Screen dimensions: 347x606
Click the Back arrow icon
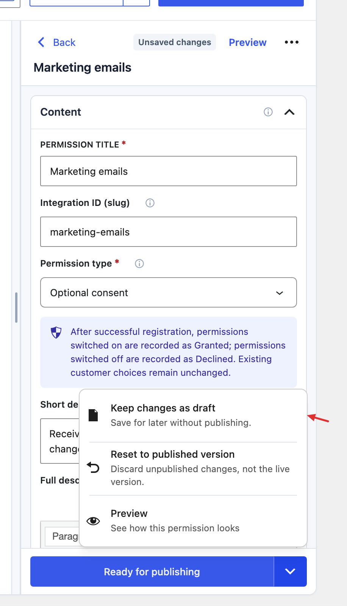[41, 42]
